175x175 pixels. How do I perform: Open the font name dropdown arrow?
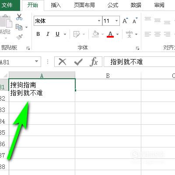(x=99, y=21)
